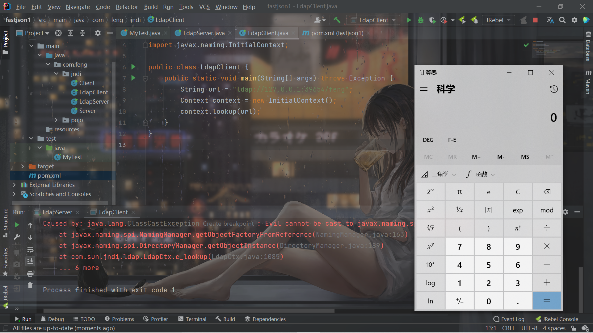Switch to the LdapServer.java editor tab
The height and width of the screenshot is (333, 593).
point(204,33)
